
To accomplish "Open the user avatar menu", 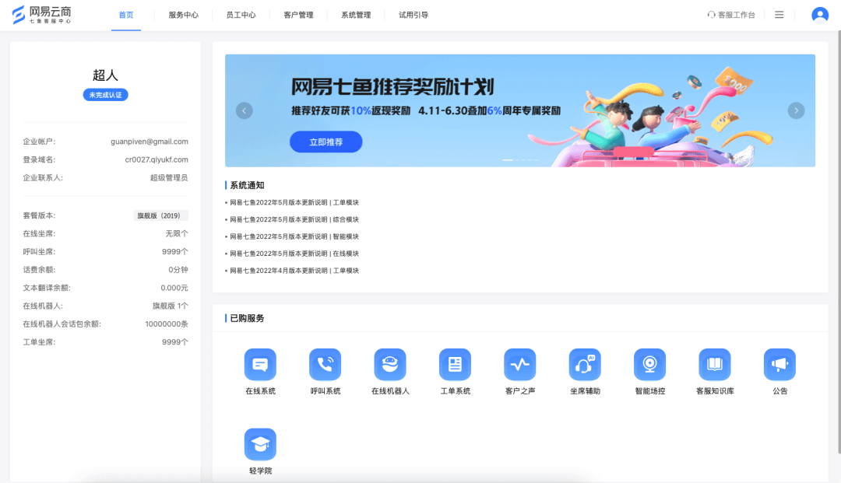I will [819, 15].
